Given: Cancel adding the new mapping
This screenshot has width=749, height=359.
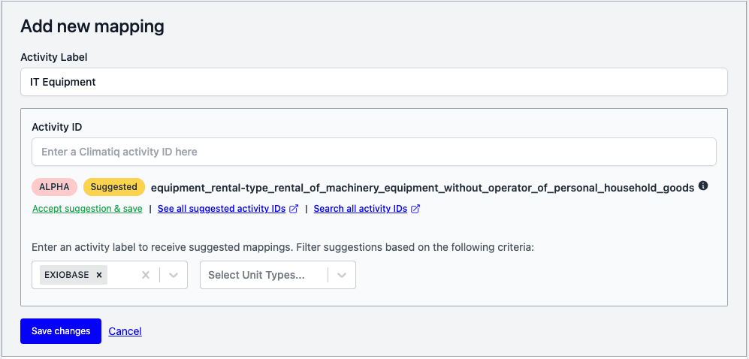Looking at the screenshot, I should (125, 331).
